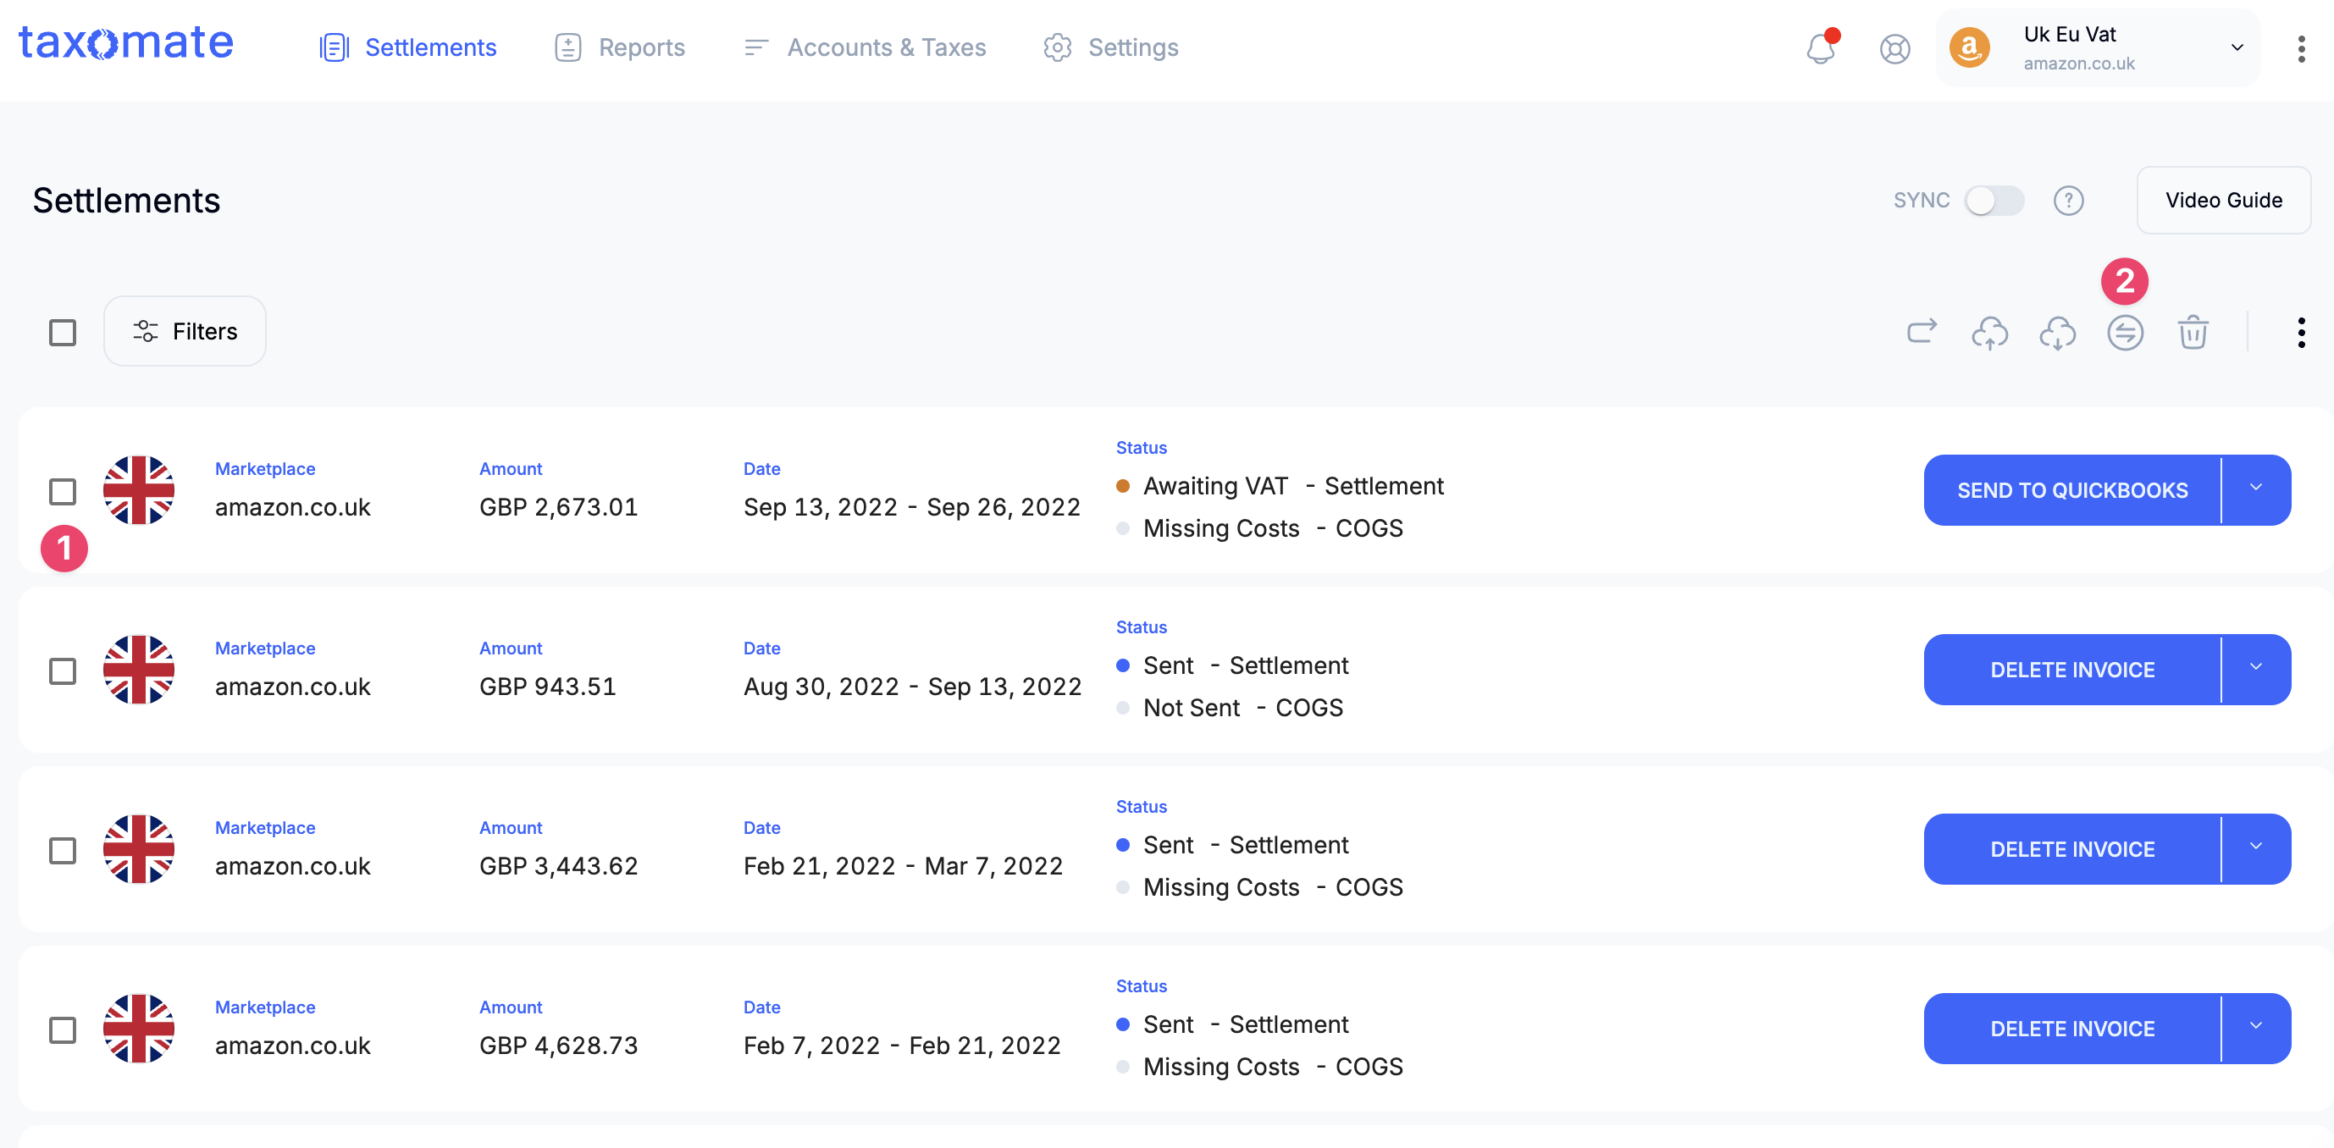Expand Delete Invoice arrow for GBP 943.51
This screenshot has height=1148, width=2334.
point(2255,669)
